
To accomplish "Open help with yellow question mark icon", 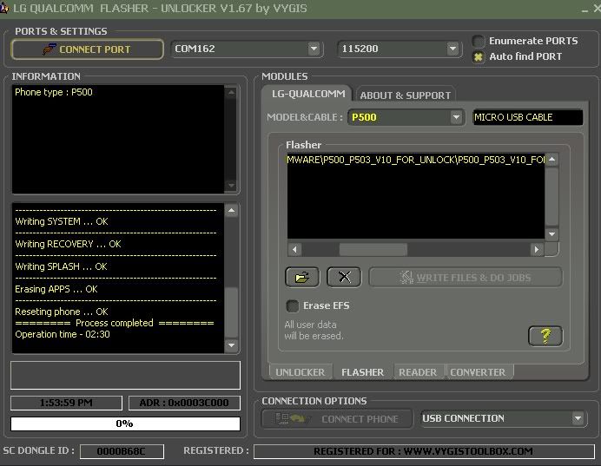I will click(545, 336).
